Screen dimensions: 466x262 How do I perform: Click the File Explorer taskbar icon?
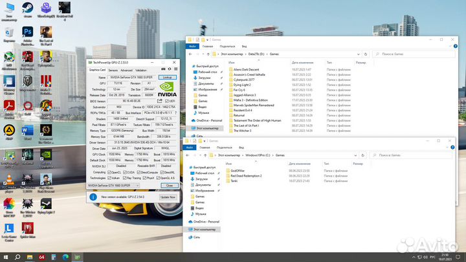tap(30, 257)
